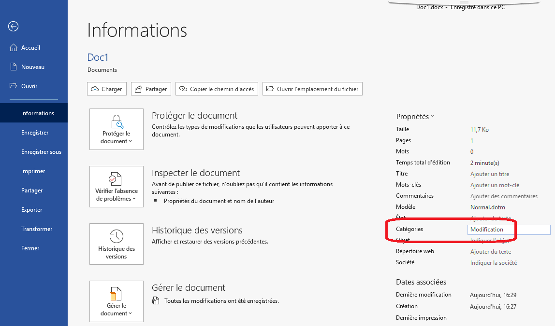Open Accueil via the home icon
Image resolution: width=555 pixels, height=326 pixels.
[x=14, y=48]
